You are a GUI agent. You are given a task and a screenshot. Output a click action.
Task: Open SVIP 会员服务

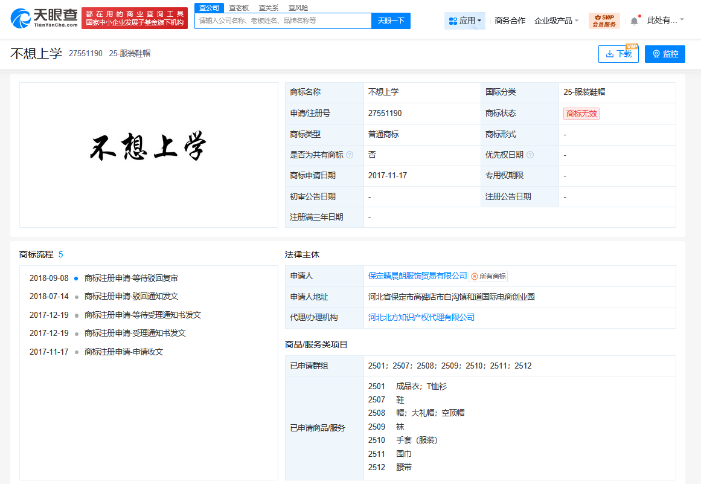pyautogui.click(x=604, y=21)
